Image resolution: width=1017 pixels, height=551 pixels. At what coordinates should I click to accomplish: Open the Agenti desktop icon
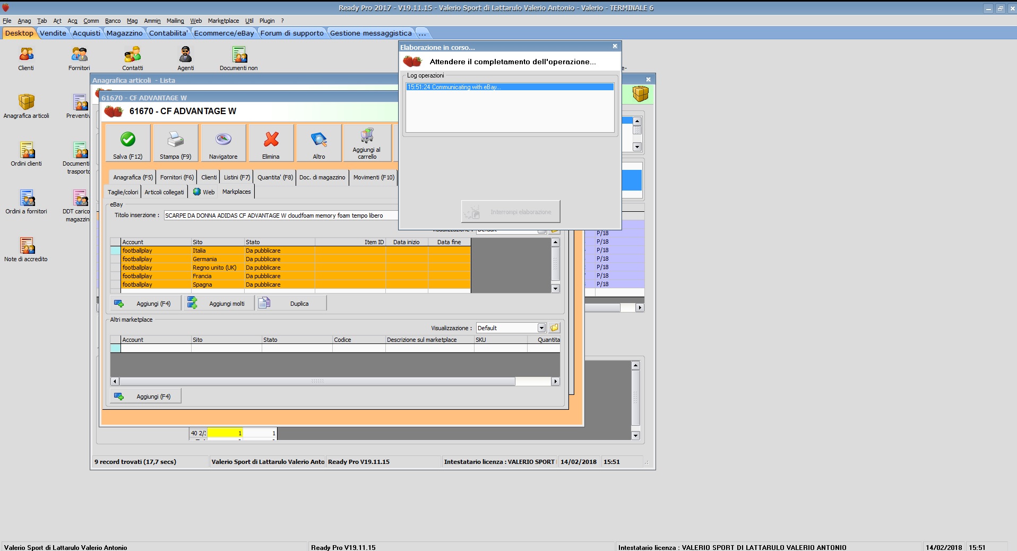click(x=185, y=58)
